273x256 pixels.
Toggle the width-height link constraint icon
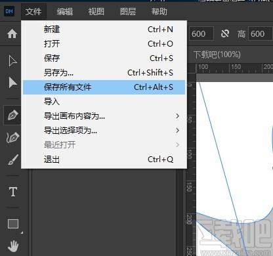tap(225, 33)
